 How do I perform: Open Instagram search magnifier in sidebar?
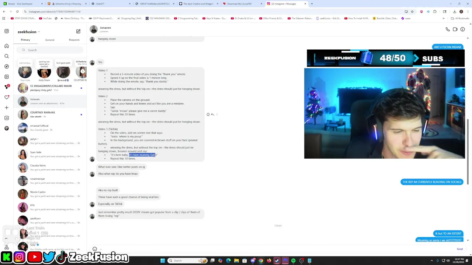pos(7,56)
